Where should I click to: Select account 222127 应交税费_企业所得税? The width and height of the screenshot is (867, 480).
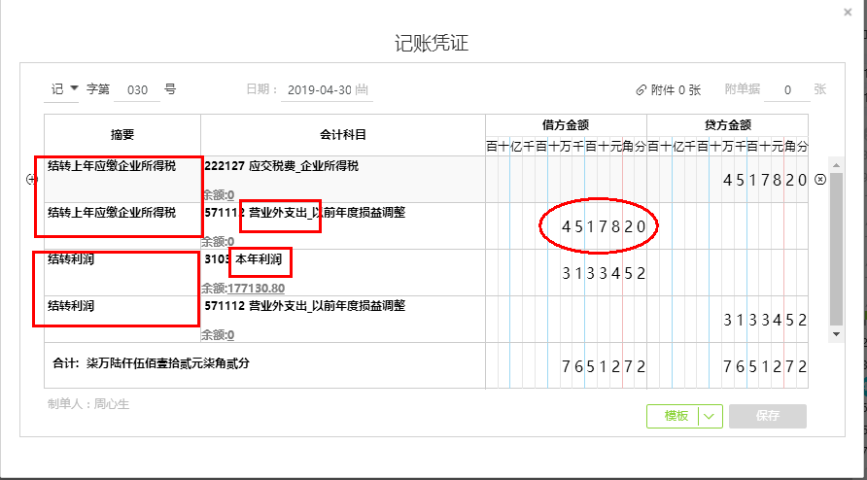pyautogui.click(x=282, y=166)
